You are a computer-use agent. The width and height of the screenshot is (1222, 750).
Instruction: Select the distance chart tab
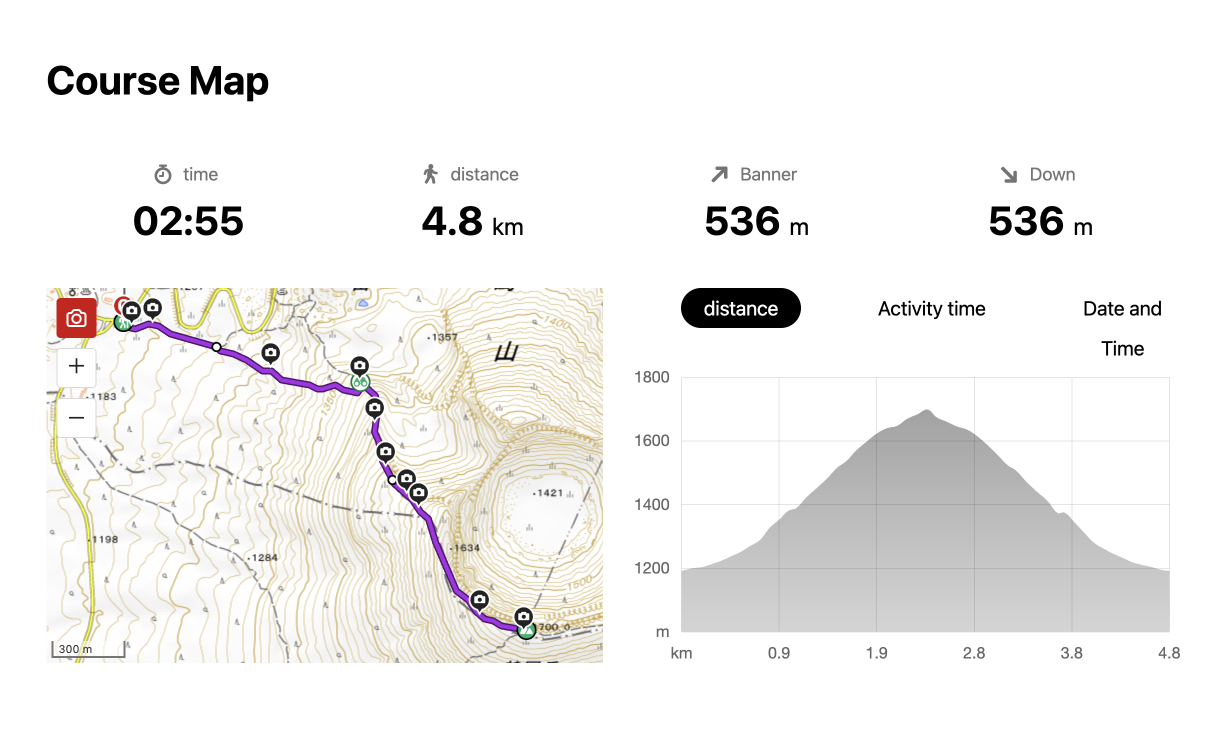click(x=740, y=308)
